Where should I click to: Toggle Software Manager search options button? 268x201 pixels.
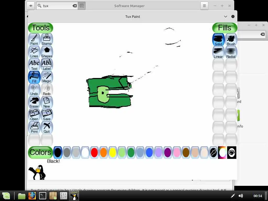(82, 6)
